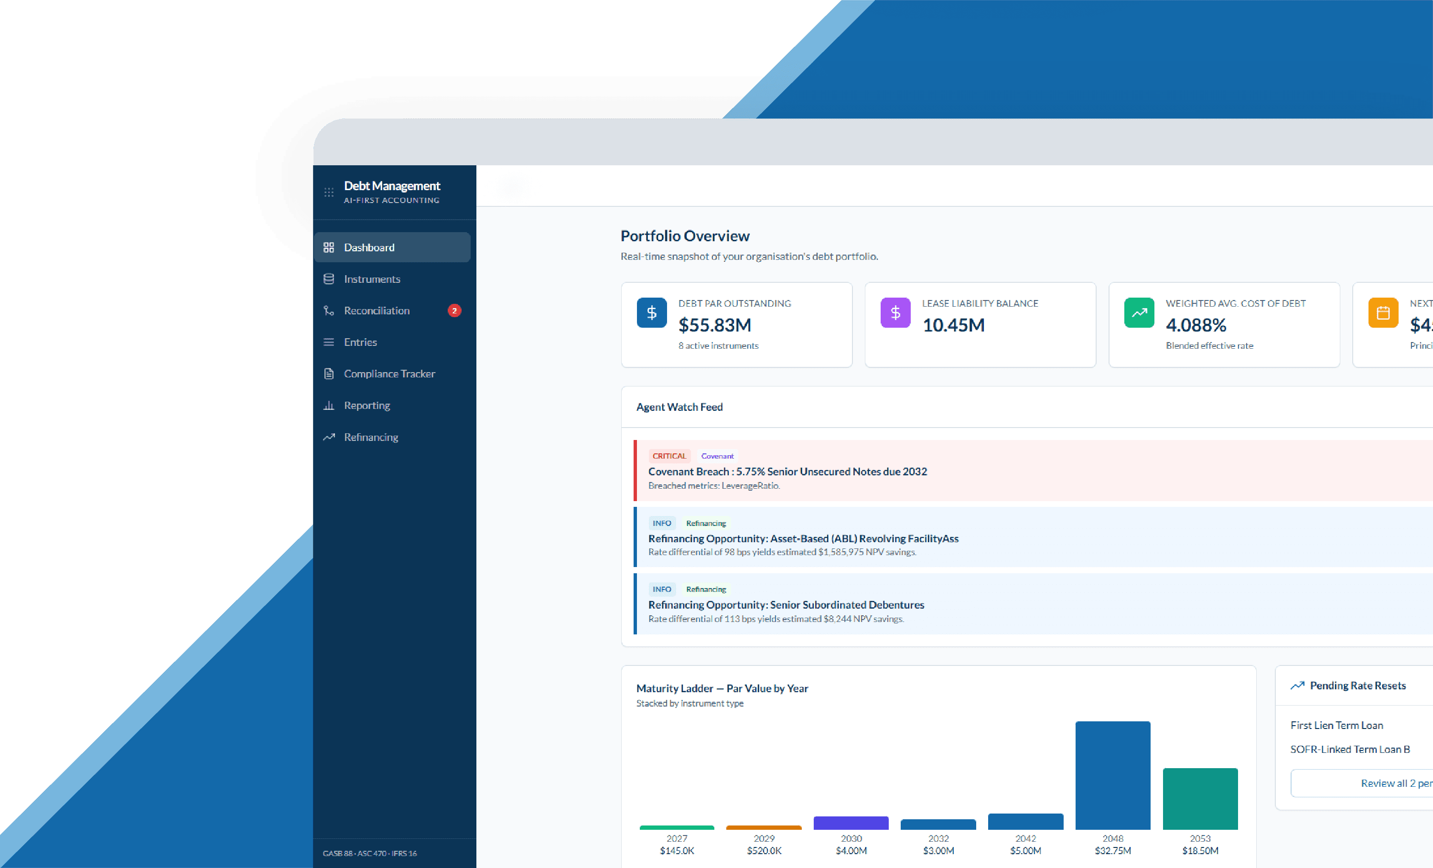1433x868 pixels.
Task: Click the 'GASB 88 · ASC 470 · IFRS 16' footer
Action: [x=369, y=854]
